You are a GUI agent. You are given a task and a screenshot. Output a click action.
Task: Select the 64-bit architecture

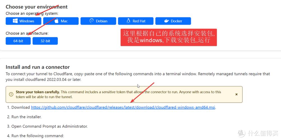point(18,41)
